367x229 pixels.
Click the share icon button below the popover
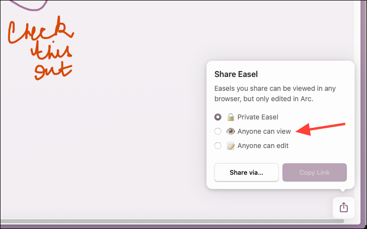pyautogui.click(x=344, y=207)
